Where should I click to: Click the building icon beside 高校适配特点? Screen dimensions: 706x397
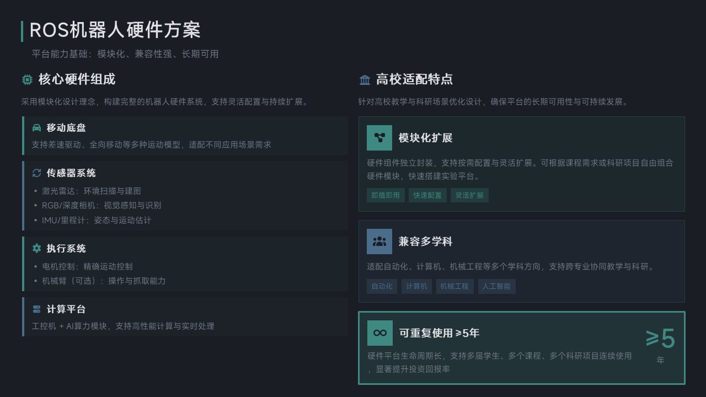365,80
